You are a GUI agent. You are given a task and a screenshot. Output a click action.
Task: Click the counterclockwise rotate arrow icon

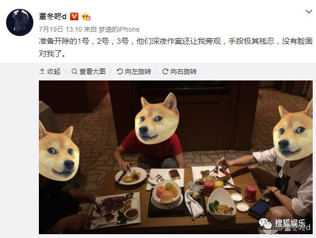[x=120, y=71]
